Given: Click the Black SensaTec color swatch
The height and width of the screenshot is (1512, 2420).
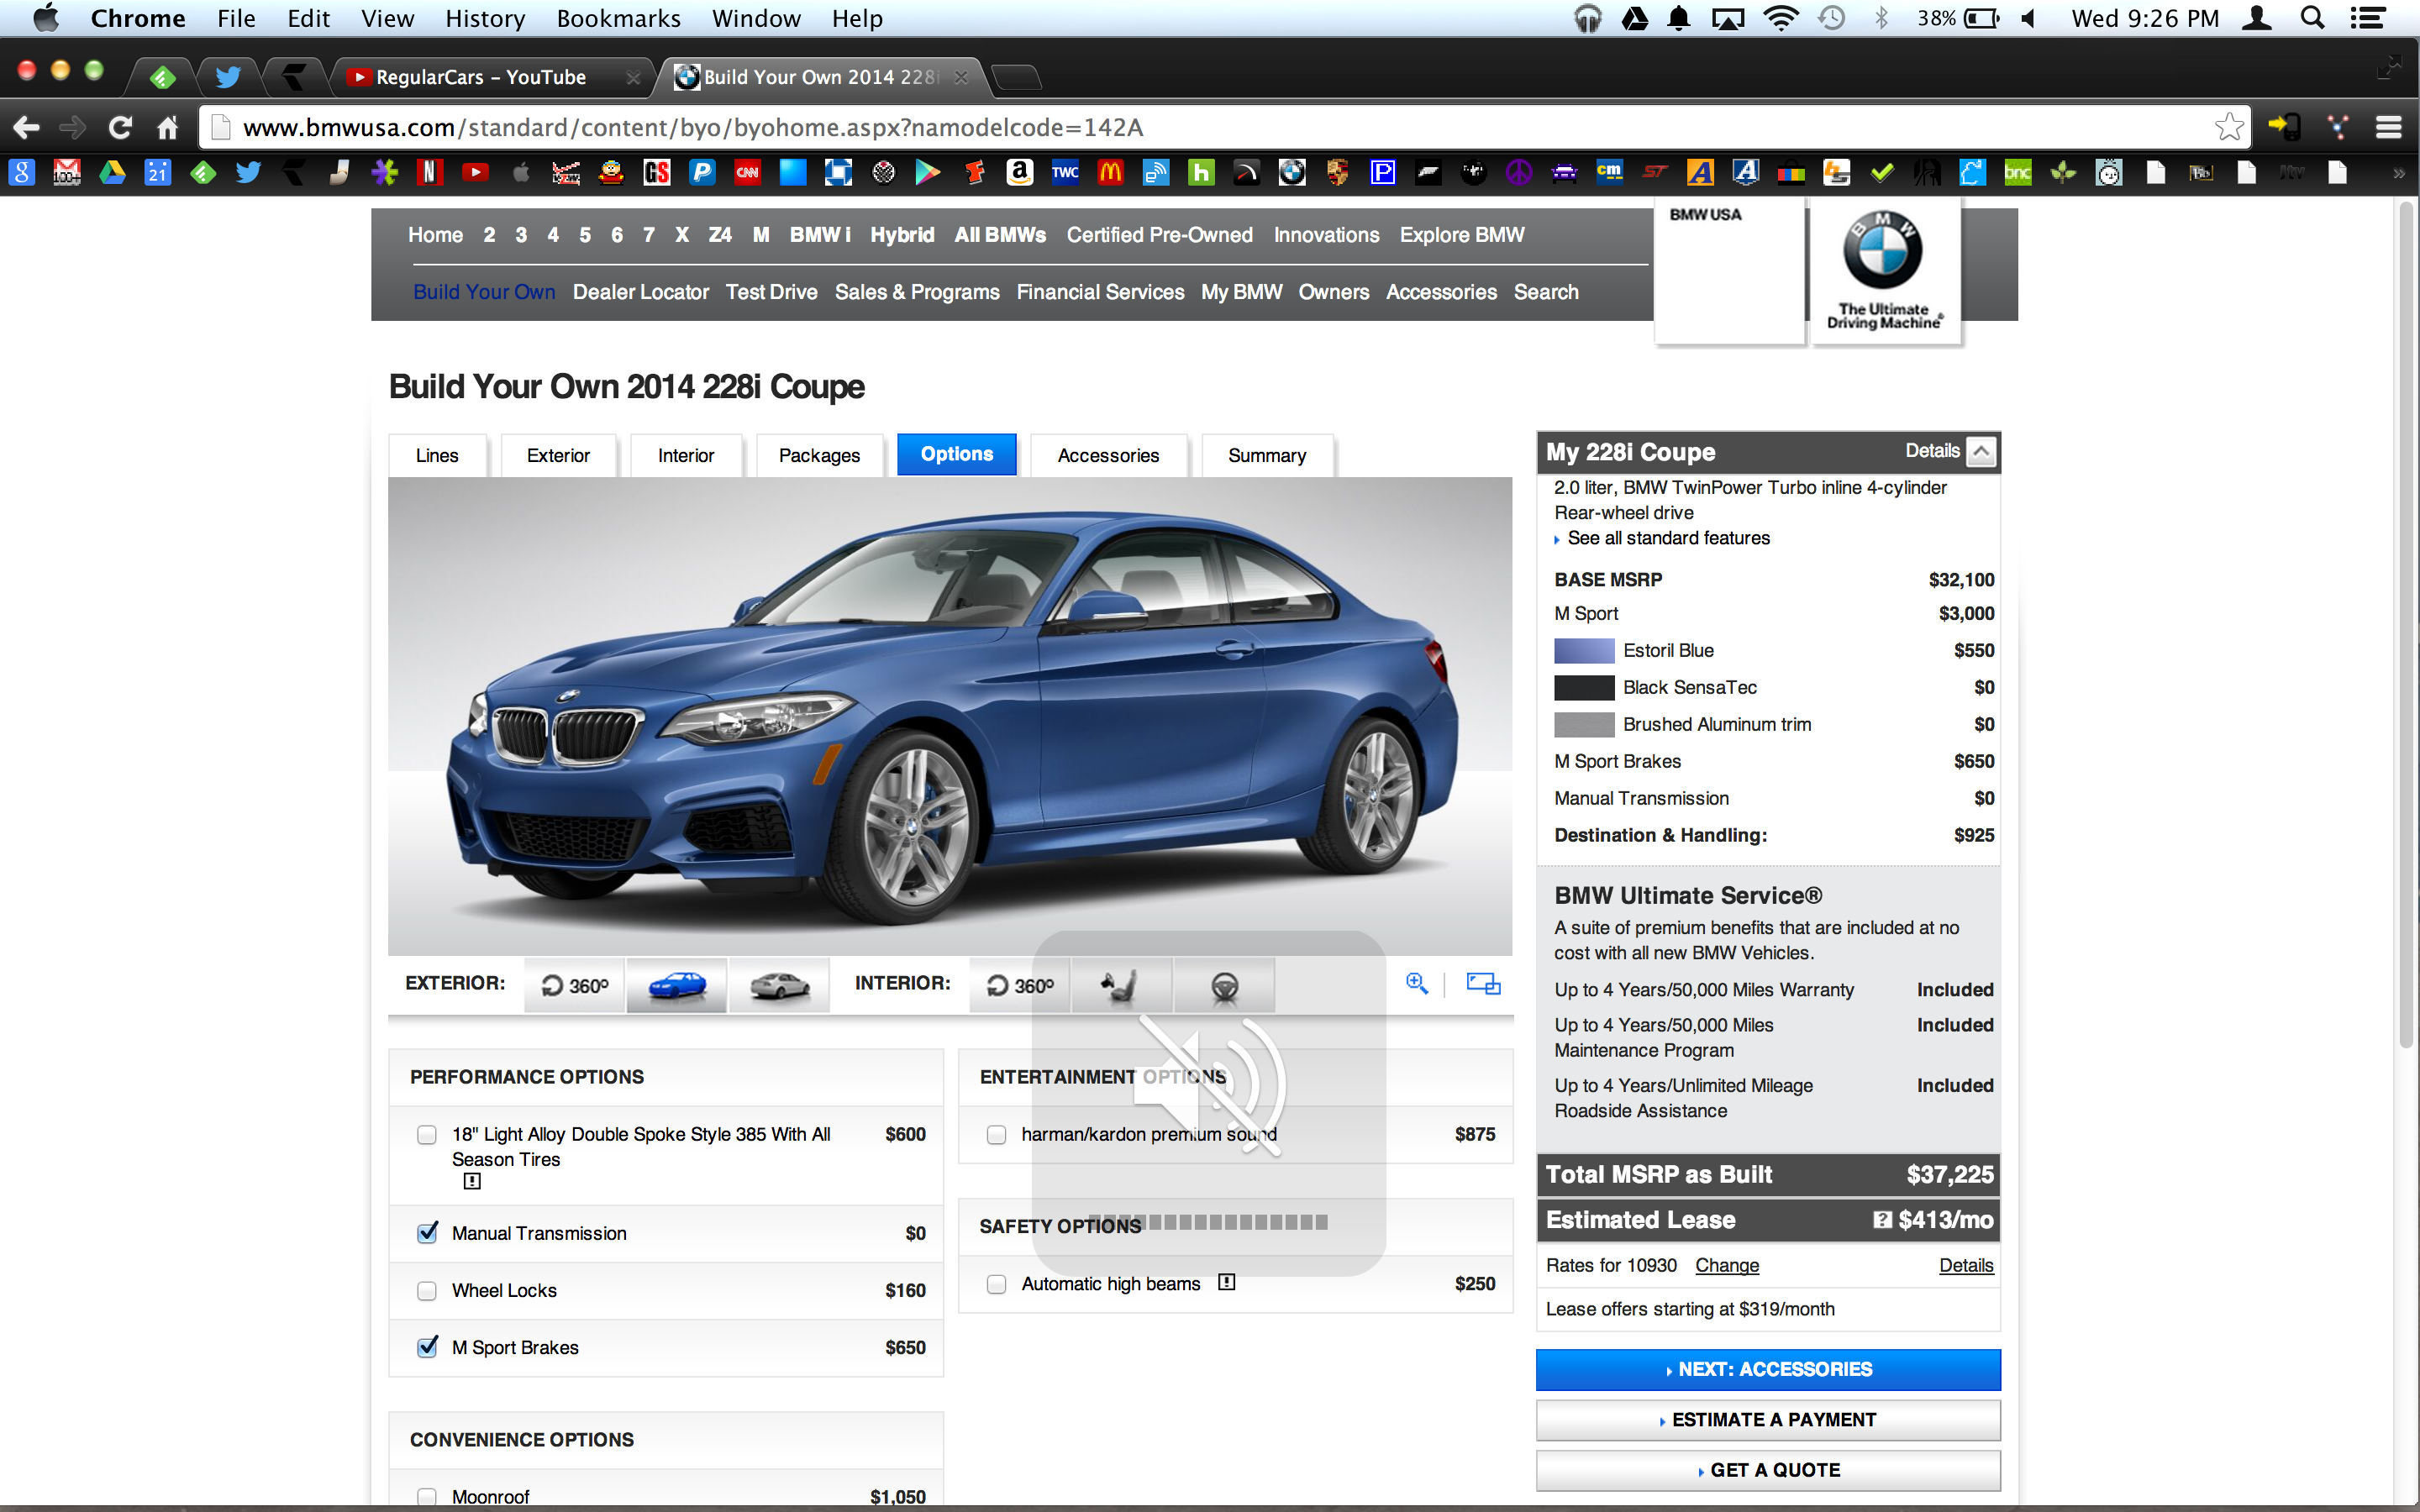Looking at the screenshot, I should pyautogui.click(x=1584, y=688).
